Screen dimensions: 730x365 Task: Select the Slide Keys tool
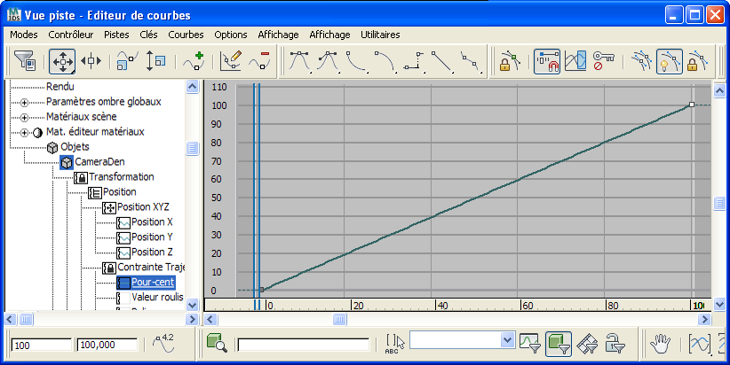coord(91,61)
